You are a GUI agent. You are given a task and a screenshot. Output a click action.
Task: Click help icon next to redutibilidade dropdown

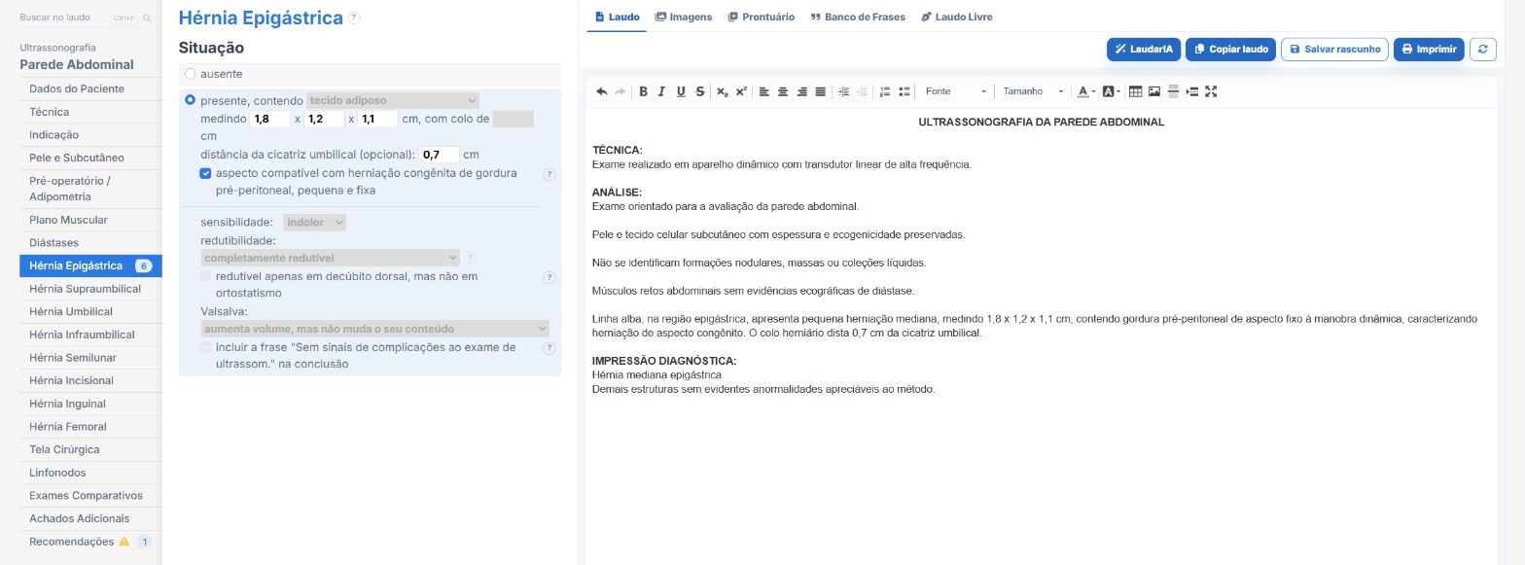(471, 258)
